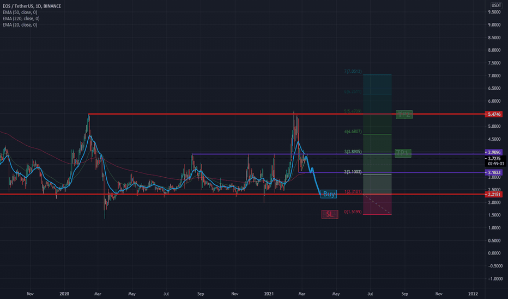The width and height of the screenshot is (508, 299).
Task: Select Fibonacci level 0(1.5199) label
Action: tap(353, 211)
